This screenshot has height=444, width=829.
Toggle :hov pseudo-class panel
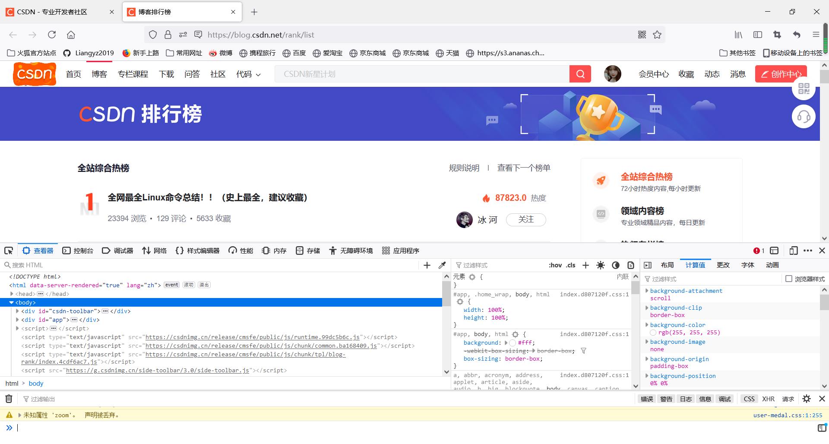pos(555,265)
